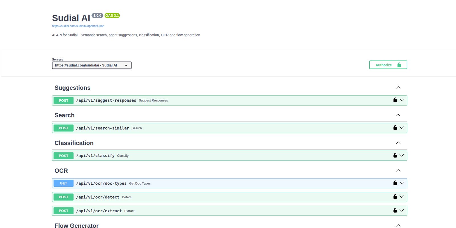Click the lock icon on suggest-responses row
Image resolution: width=456 pixels, height=228 pixels.
(x=395, y=100)
